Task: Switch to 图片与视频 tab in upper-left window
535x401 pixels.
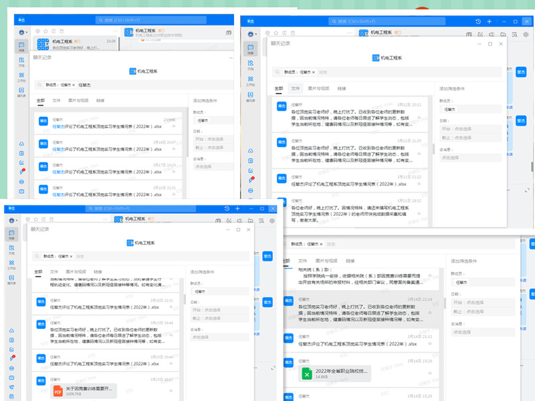Action: pos(78,101)
